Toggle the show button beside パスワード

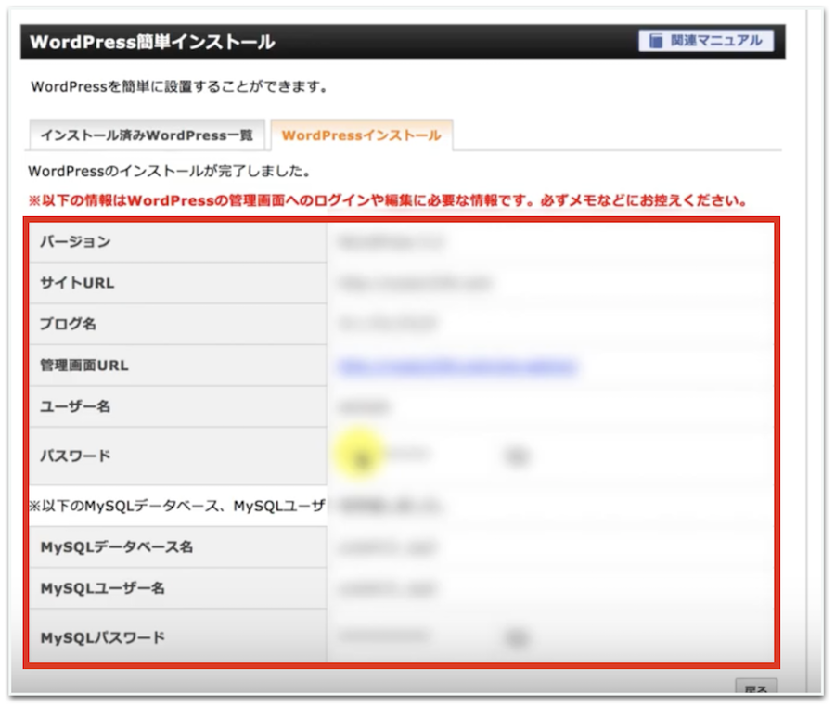point(516,456)
